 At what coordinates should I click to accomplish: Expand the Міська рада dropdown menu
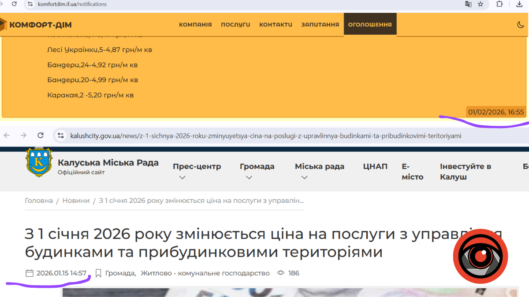[319, 171]
